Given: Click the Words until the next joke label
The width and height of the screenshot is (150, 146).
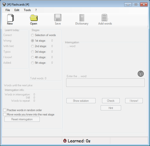Looking at the screenshot, I should point(18,85).
